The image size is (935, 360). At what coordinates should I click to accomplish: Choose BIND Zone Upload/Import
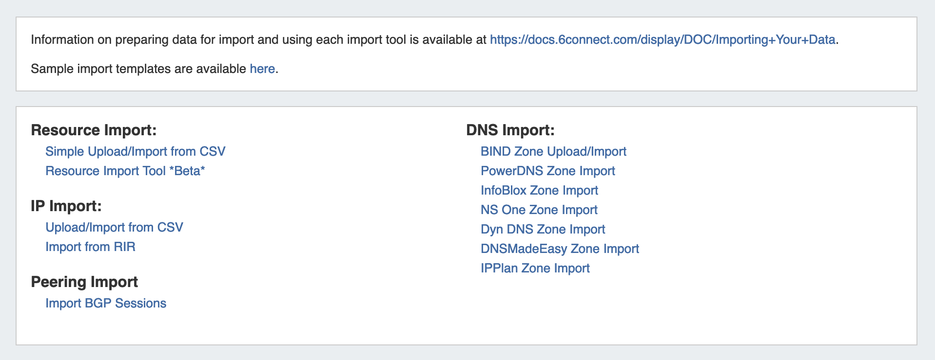[553, 152]
